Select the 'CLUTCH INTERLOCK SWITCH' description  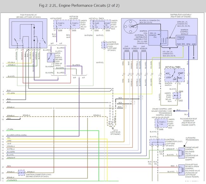(59, 58)
